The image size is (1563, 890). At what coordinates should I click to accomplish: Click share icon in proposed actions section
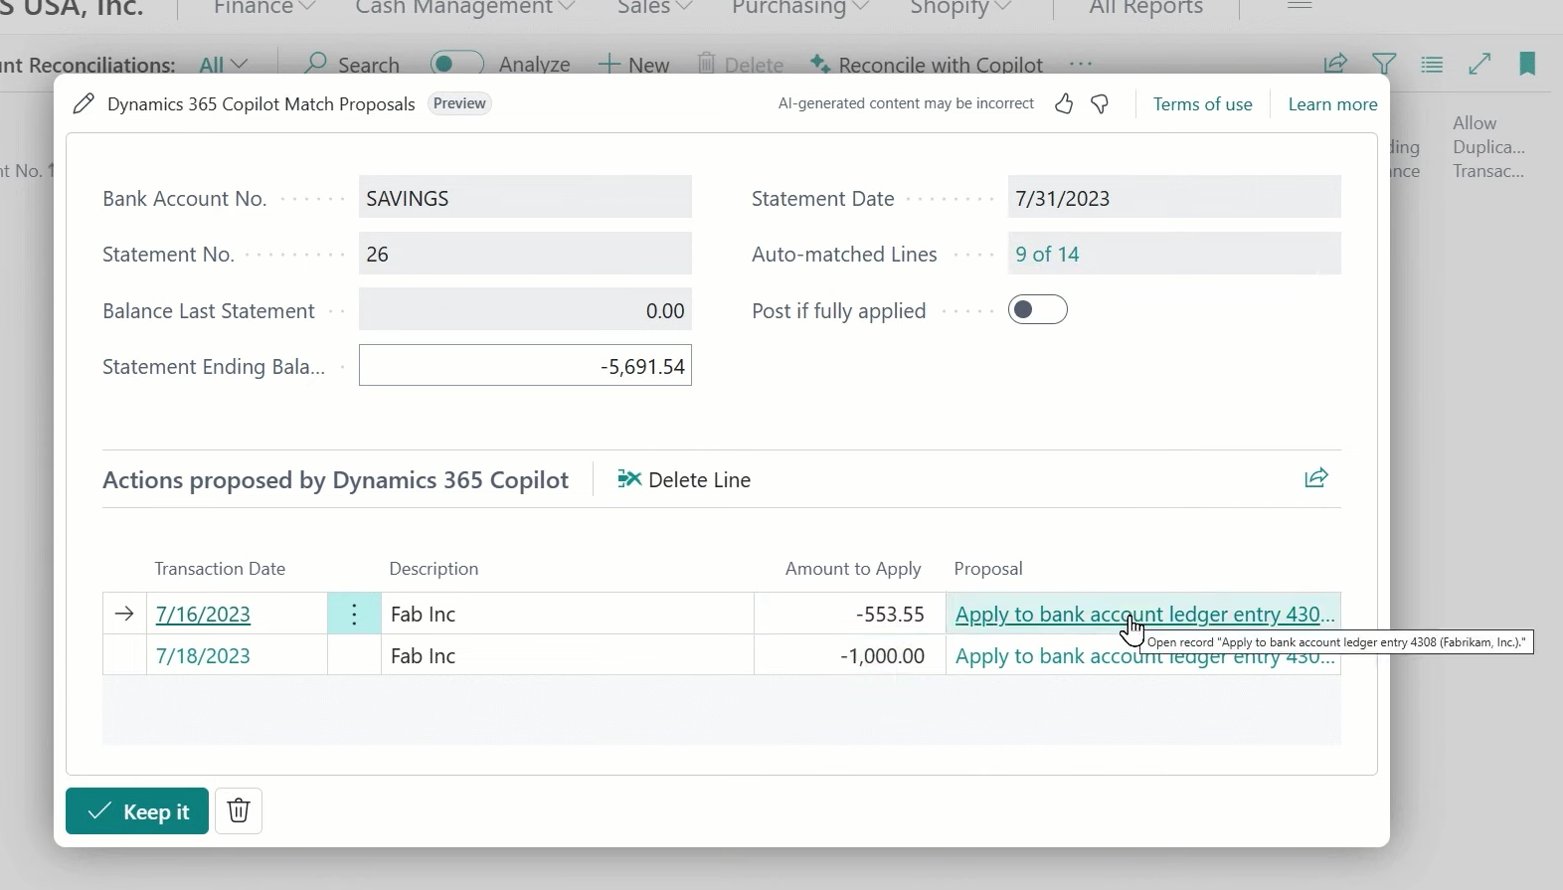click(1315, 479)
